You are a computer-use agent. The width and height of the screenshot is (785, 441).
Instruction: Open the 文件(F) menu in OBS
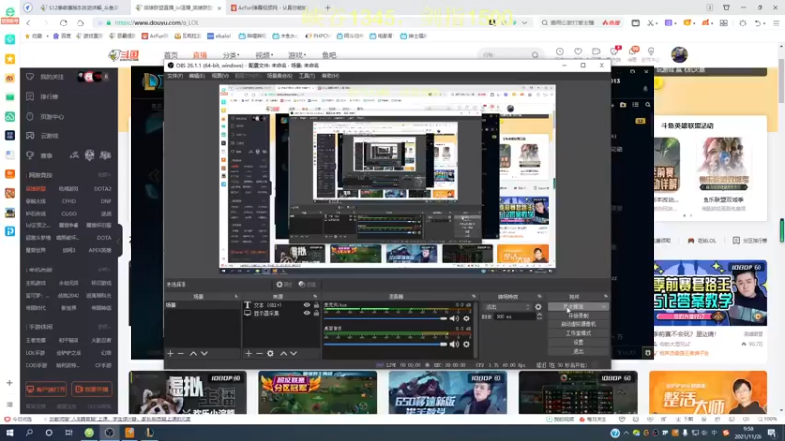click(175, 75)
